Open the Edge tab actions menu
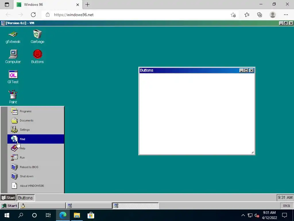This screenshot has height=221, width=294. [7, 5]
